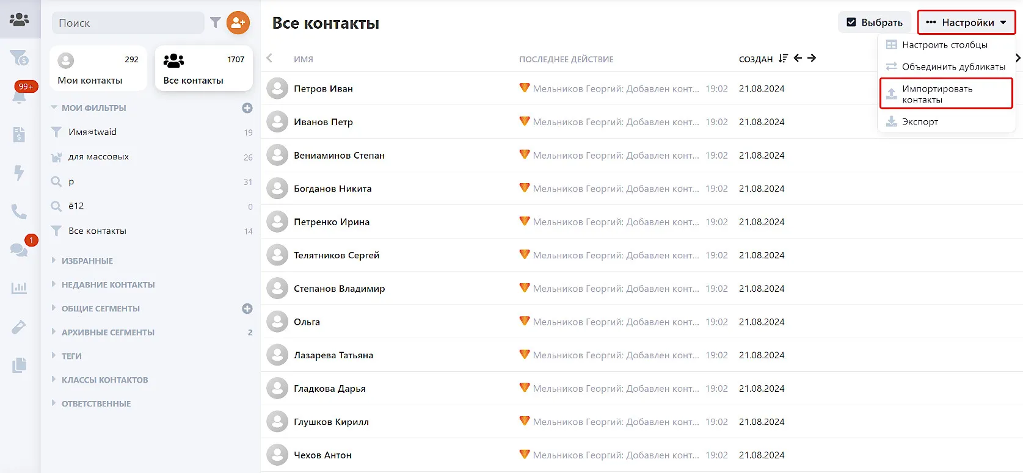Open notifications bell in sidebar
This screenshot has height=473, width=1023.
[x=20, y=95]
